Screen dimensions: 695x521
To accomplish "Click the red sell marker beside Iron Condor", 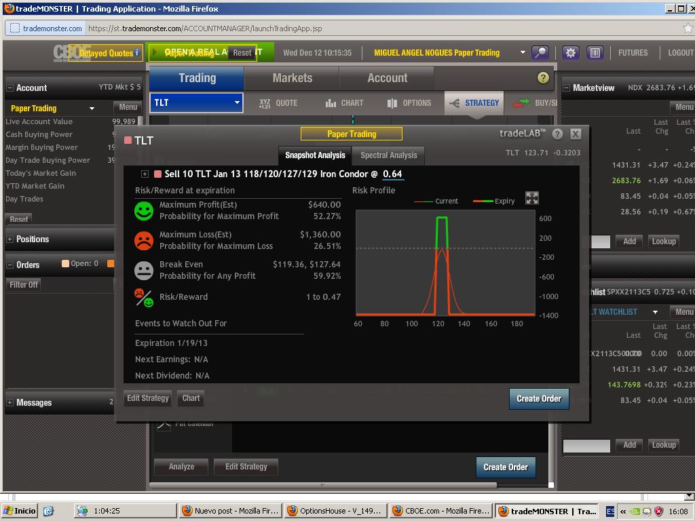I will point(157,174).
